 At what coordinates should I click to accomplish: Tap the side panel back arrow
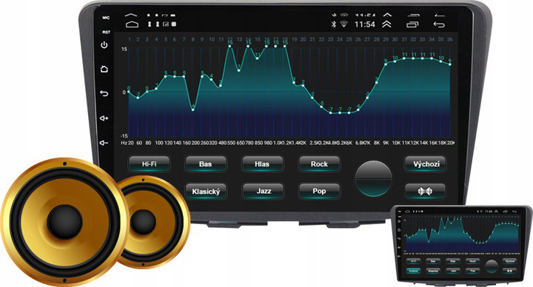(104, 93)
